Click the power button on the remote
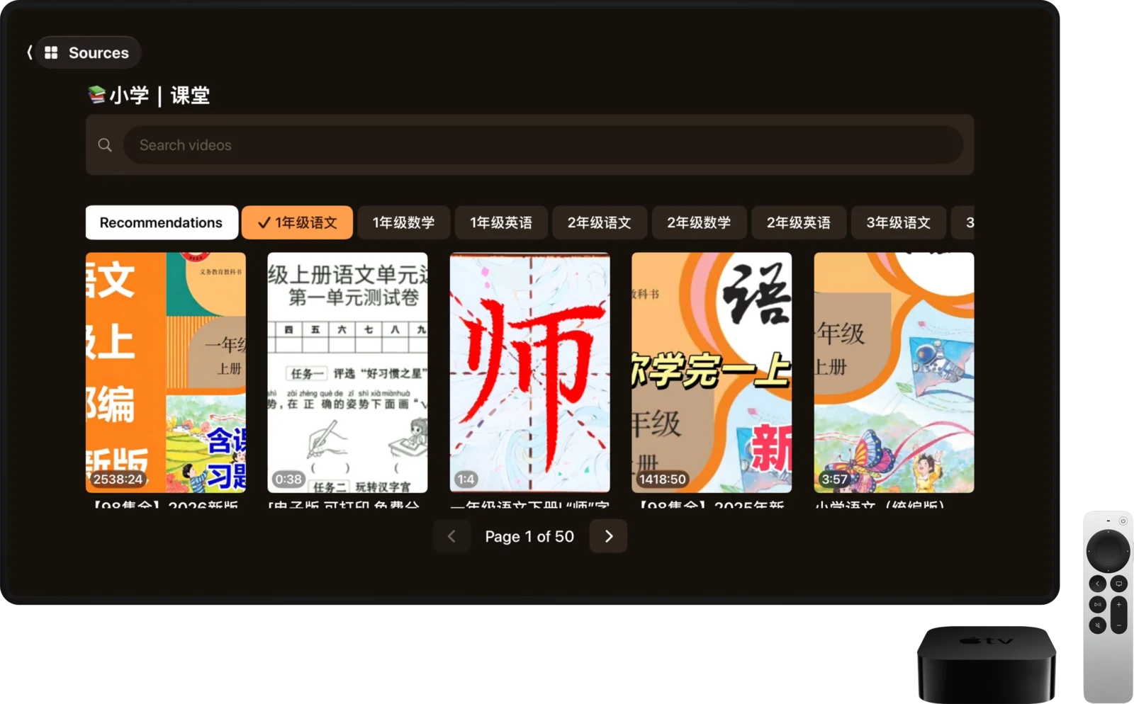Image resolution: width=1134 pixels, height=704 pixels. coord(1123,521)
